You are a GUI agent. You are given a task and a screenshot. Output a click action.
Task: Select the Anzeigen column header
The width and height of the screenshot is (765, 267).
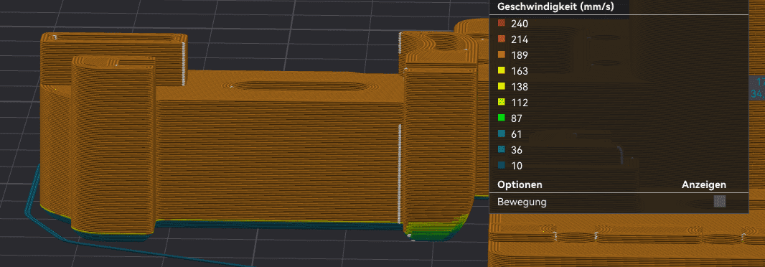(703, 185)
